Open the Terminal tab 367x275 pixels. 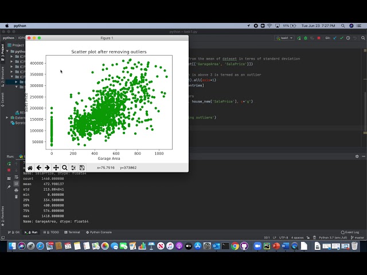tap(72, 232)
